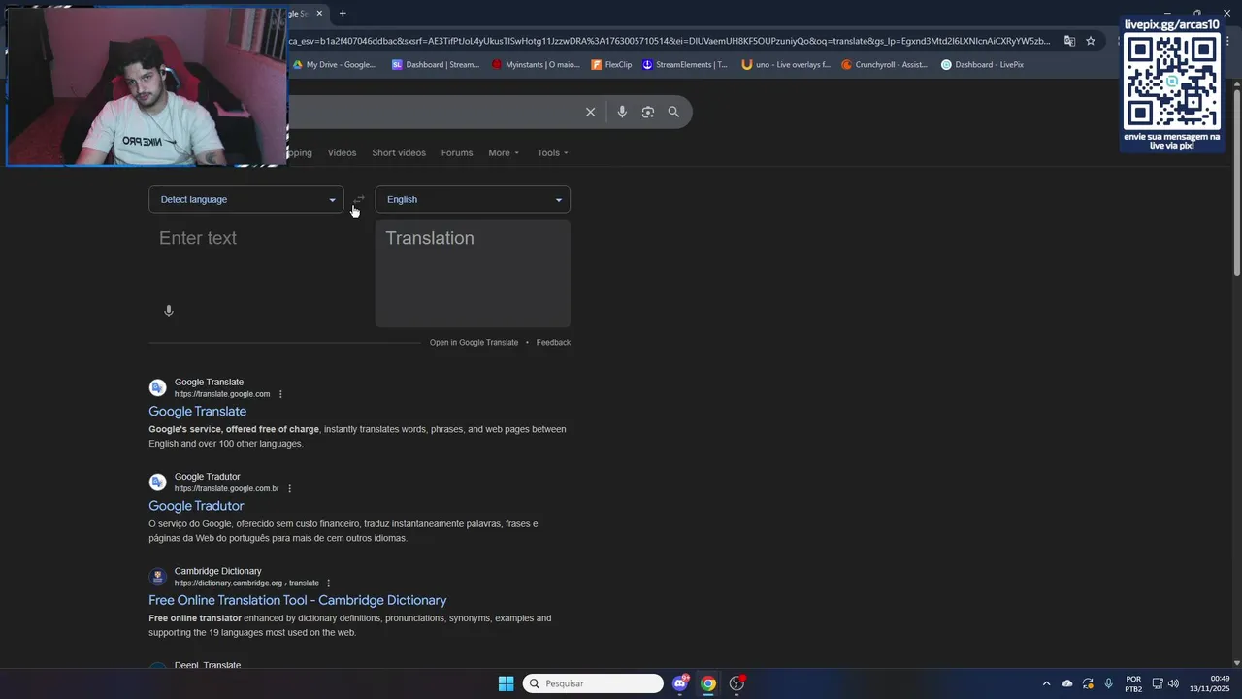This screenshot has width=1242, height=699.
Task: Switch to the Forums search tab
Action: pyautogui.click(x=457, y=153)
